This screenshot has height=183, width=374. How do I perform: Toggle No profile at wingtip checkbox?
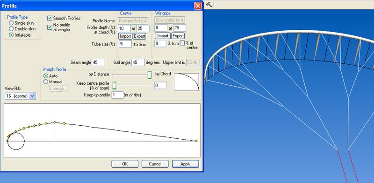pos(50,27)
